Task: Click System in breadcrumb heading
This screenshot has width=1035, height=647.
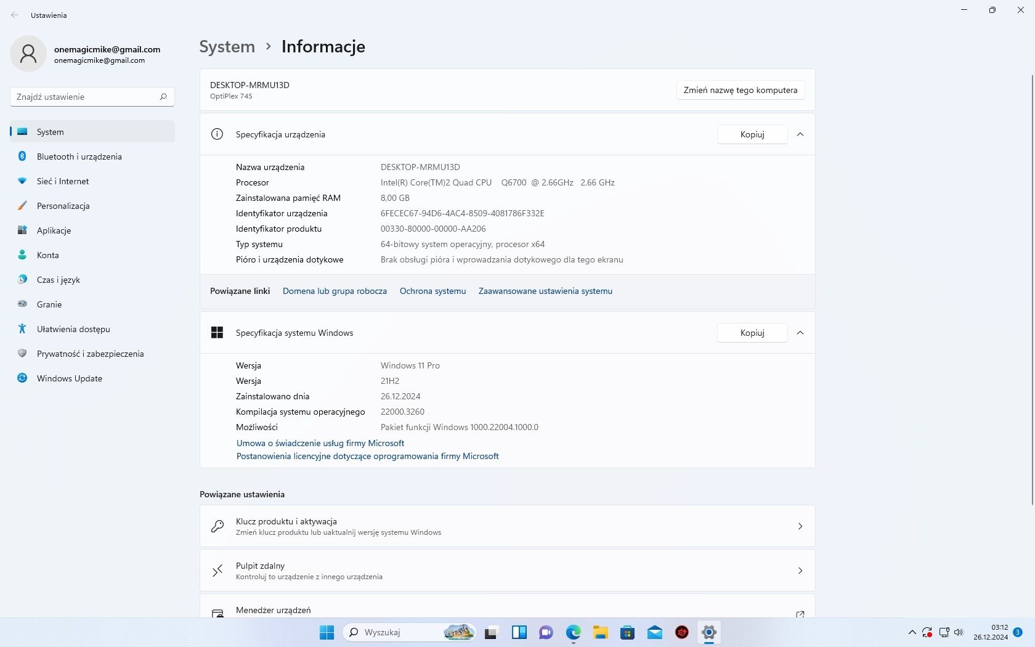Action: [x=227, y=47]
